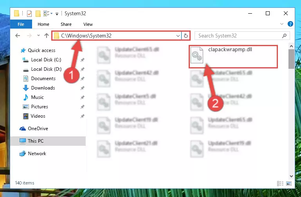Select Network in the navigation pane

pyautogui.click(x=37, y=154)
